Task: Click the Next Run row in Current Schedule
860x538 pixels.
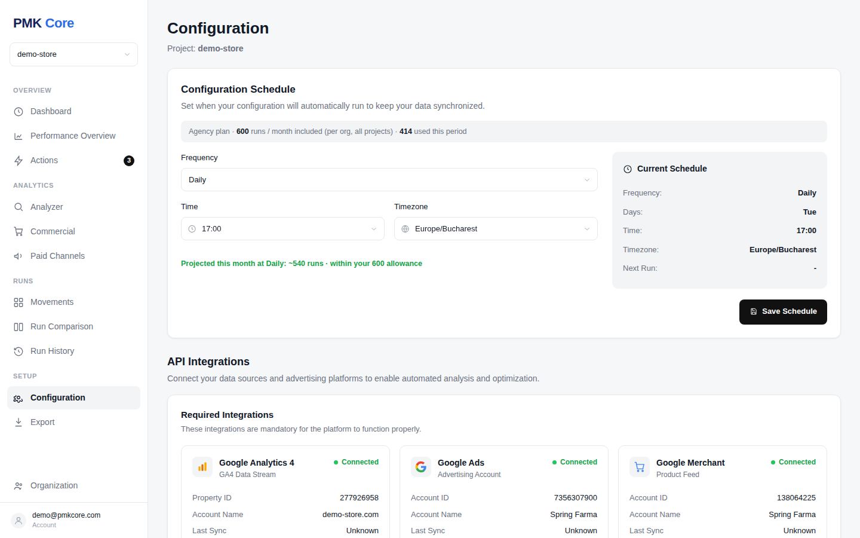Action: [x=720, y=268]
